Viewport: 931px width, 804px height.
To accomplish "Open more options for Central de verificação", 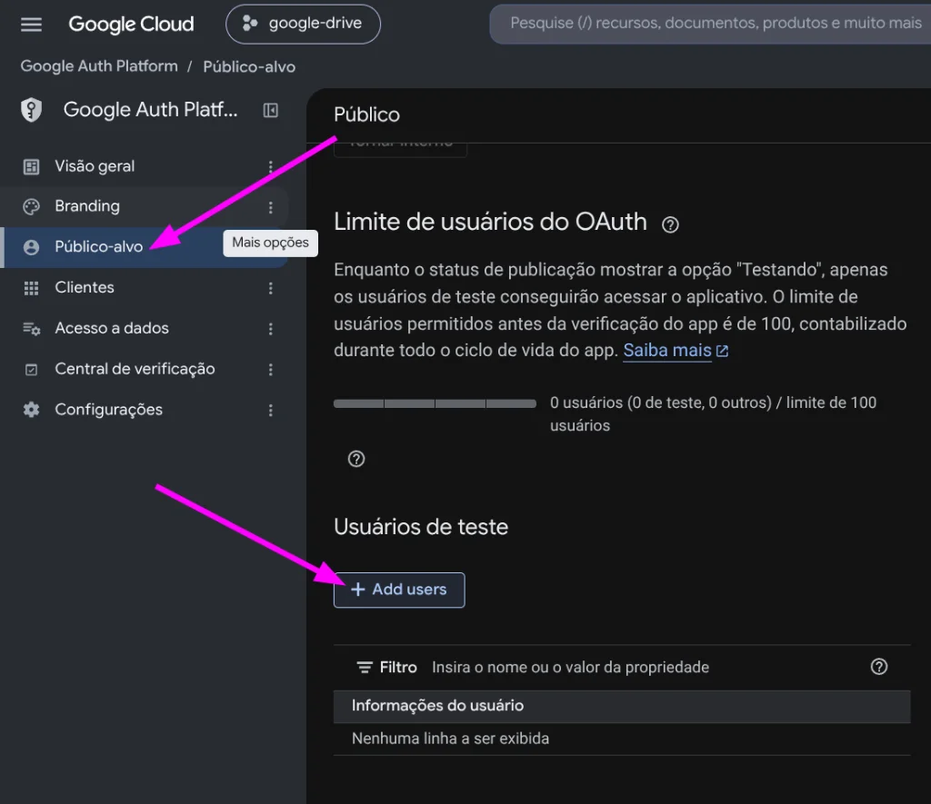I will [271, 370].
